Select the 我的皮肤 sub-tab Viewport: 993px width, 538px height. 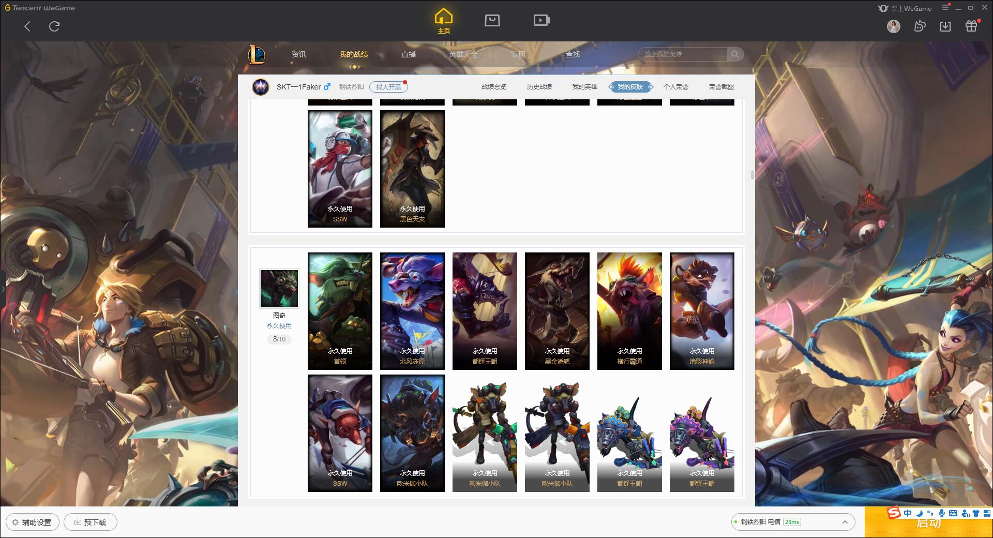(630, 87)
